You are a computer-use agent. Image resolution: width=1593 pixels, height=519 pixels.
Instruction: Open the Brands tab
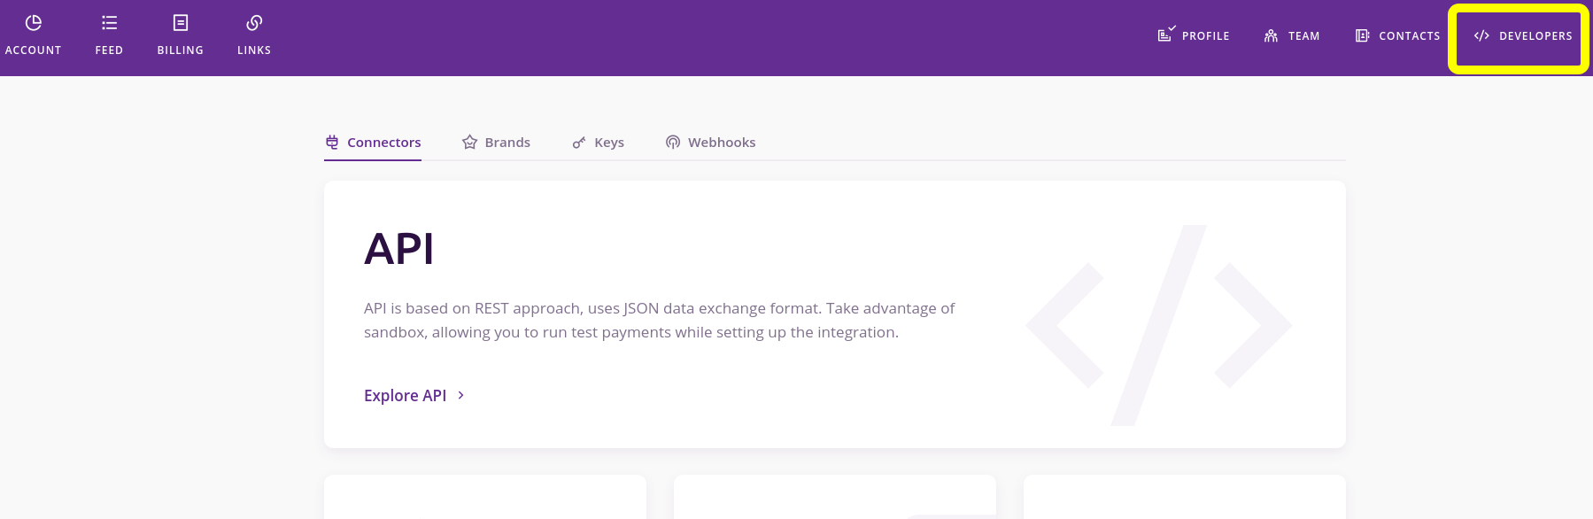click(x=507, y=143)
